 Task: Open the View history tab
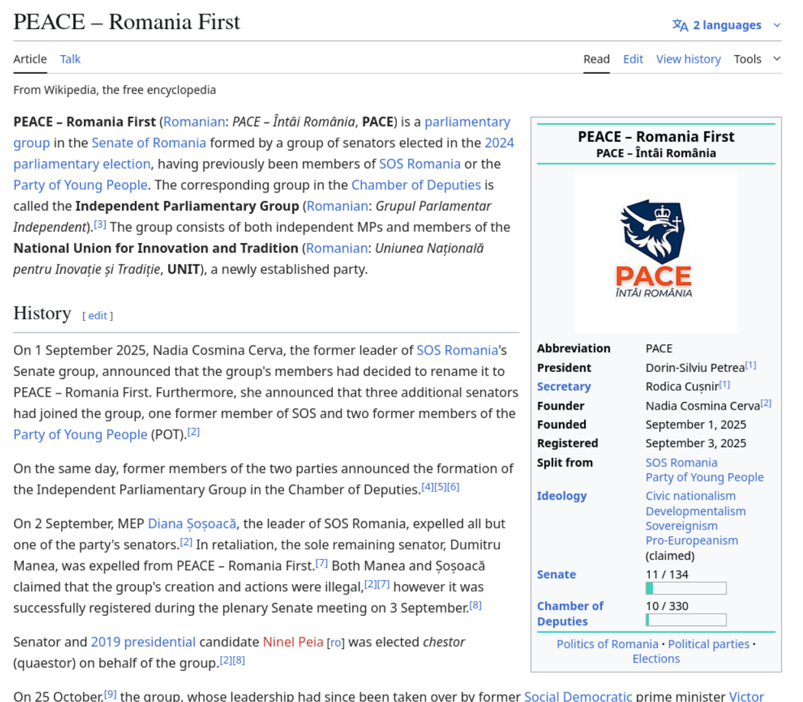688,59
